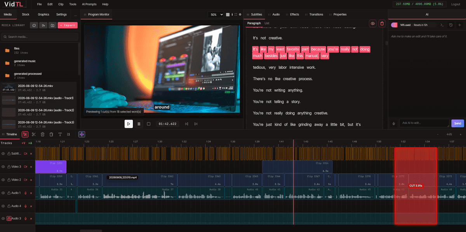The height and width of the screenshot is (232, 466).
Task: Click the new folder icon in Media Library
Action: [x=52, y=25]
